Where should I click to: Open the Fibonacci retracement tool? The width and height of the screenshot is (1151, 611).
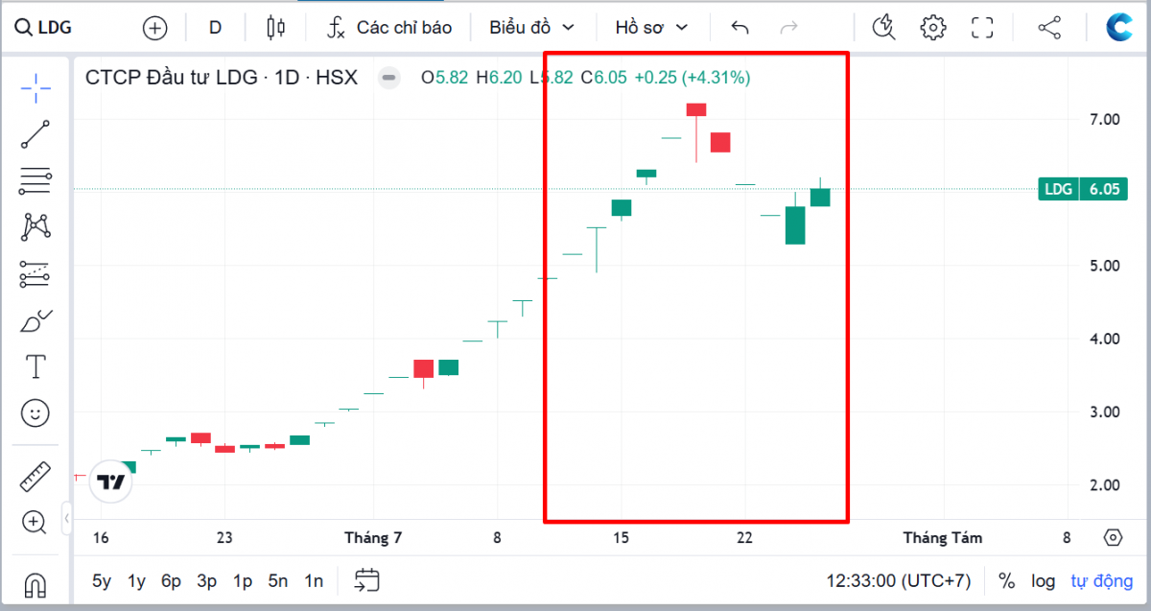[35, 180]
